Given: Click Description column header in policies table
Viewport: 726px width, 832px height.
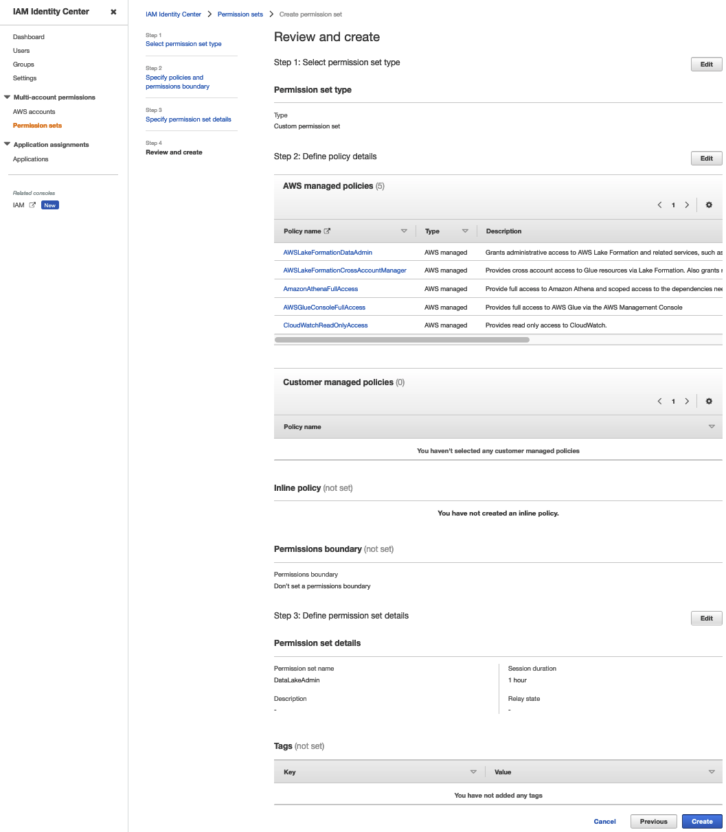Looking at the screenshot, I should (x=504, y=231).
